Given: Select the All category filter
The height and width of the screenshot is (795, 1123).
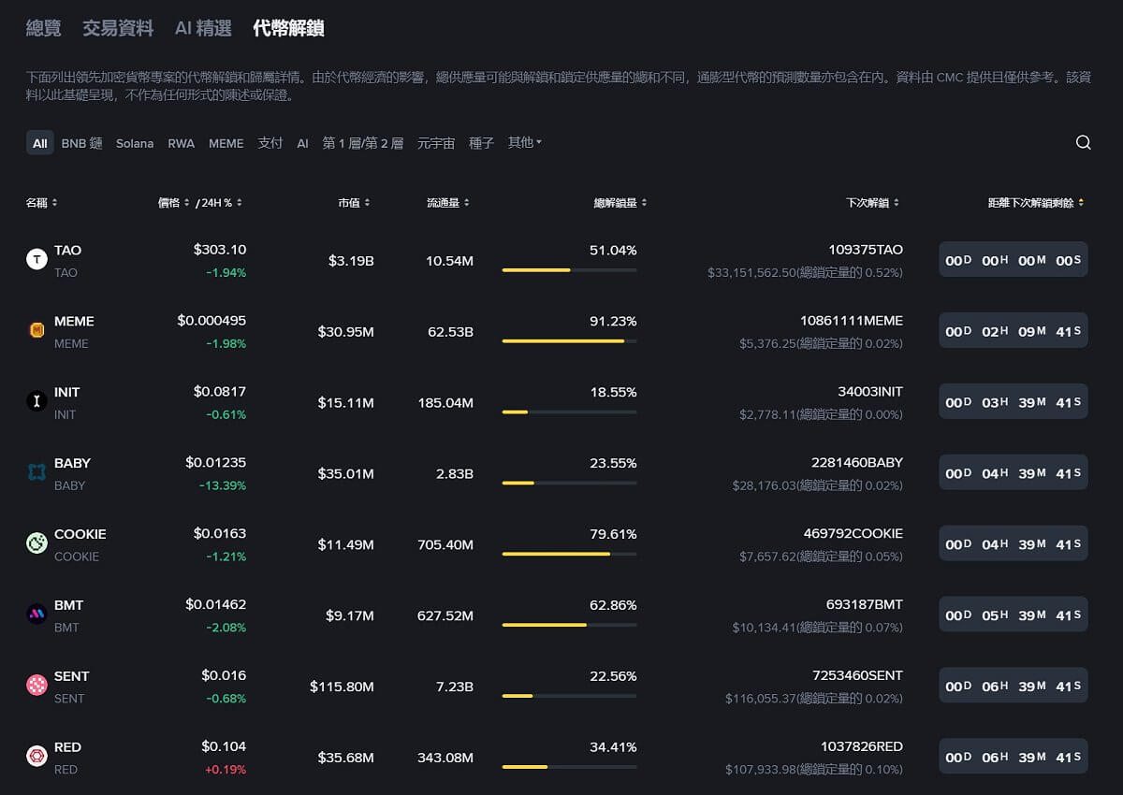Looking at the screenshot, I should pos(39,143).
